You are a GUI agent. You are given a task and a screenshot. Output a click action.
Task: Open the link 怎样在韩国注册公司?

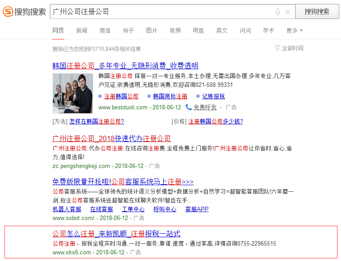coord(97,121)
